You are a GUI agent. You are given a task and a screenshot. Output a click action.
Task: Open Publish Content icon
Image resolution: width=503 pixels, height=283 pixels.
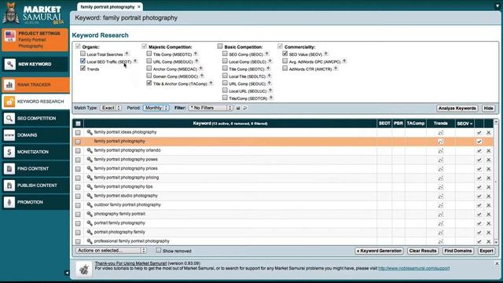pyautogui.click(x=9, y=186)
